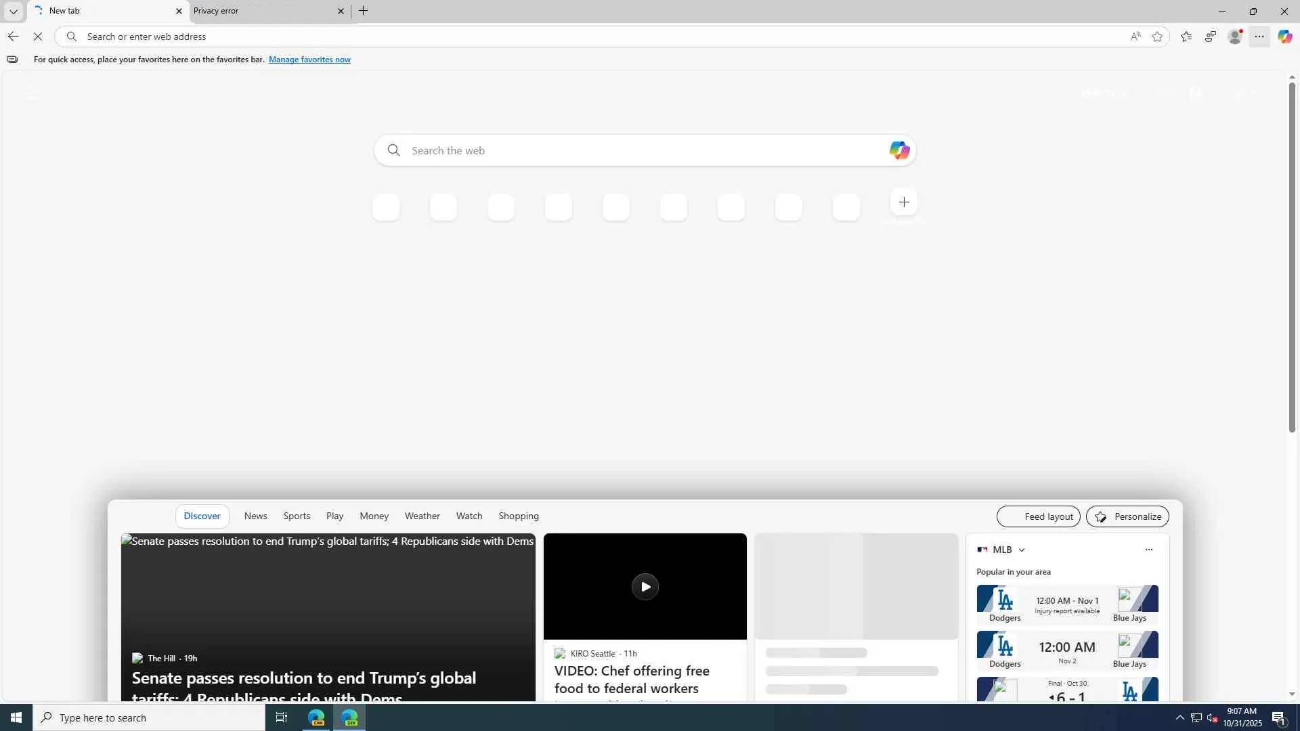Click Copilot icon inside web search box
The image size is (1300, 731).
899,150
